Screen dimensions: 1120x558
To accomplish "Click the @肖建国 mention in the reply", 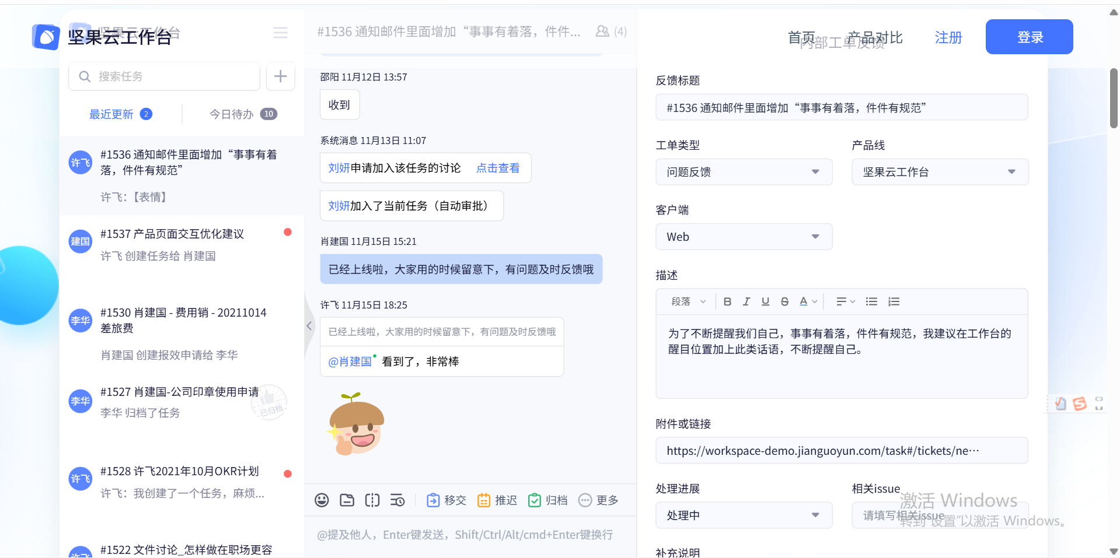I will [350, 362].
